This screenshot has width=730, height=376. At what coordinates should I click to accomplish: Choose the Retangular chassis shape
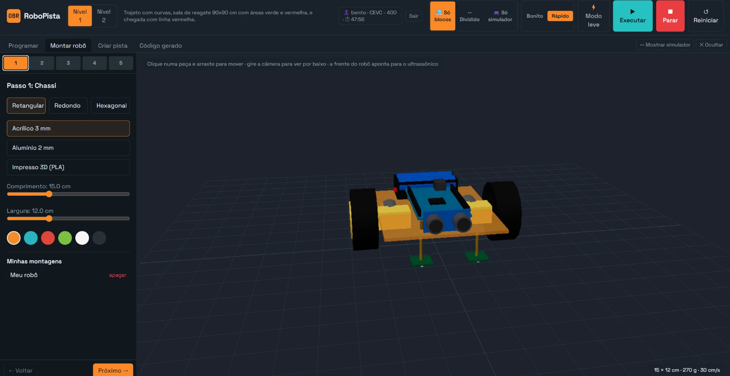click(26, 106)
